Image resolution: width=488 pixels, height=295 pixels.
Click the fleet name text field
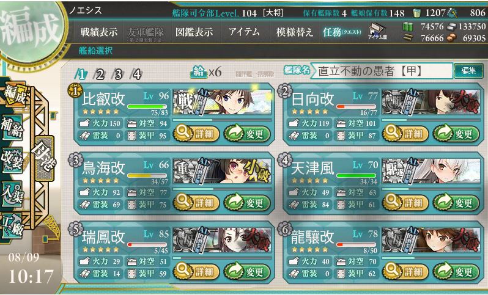(x=381, y=71)
